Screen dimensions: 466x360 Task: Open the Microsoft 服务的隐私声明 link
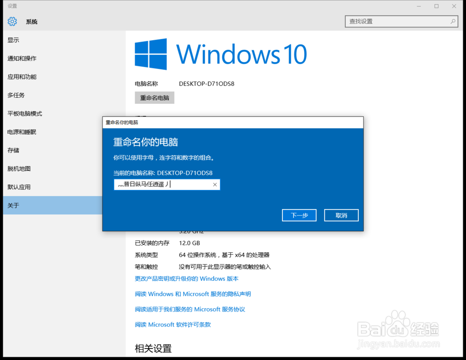click(193, 294)
